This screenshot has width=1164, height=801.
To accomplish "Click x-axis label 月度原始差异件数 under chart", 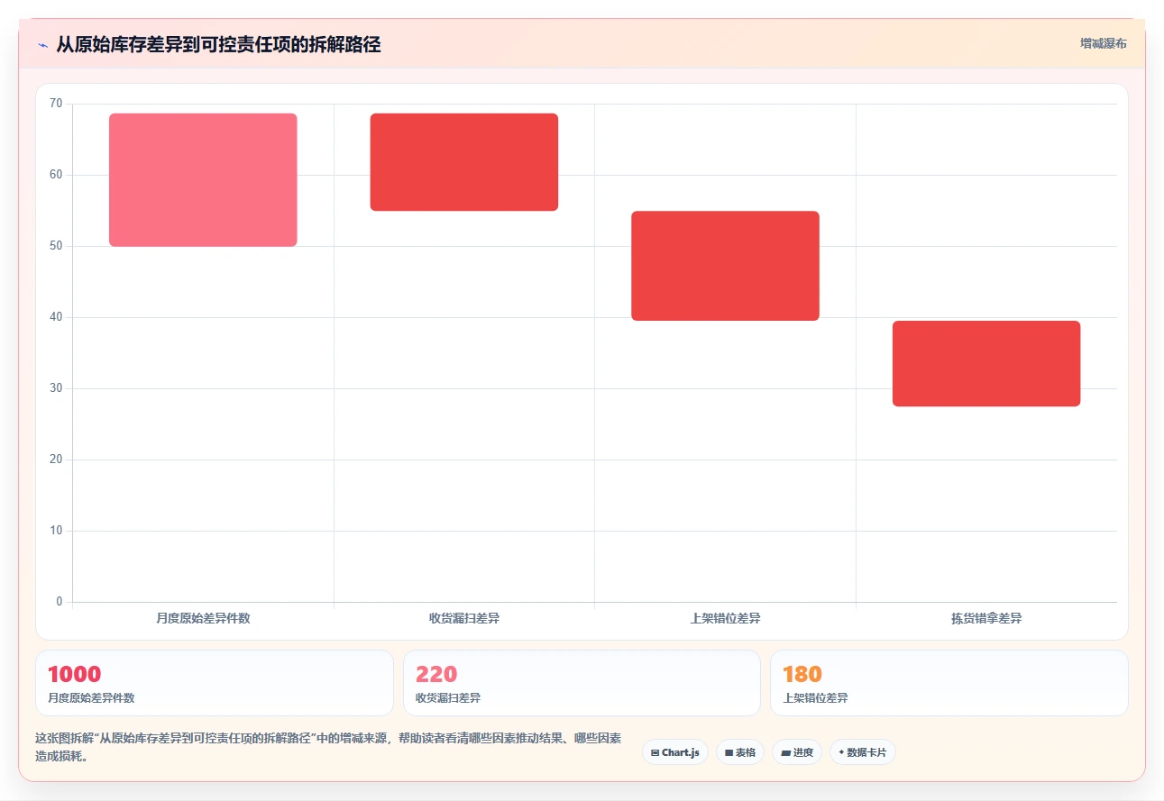I will 203,618.
